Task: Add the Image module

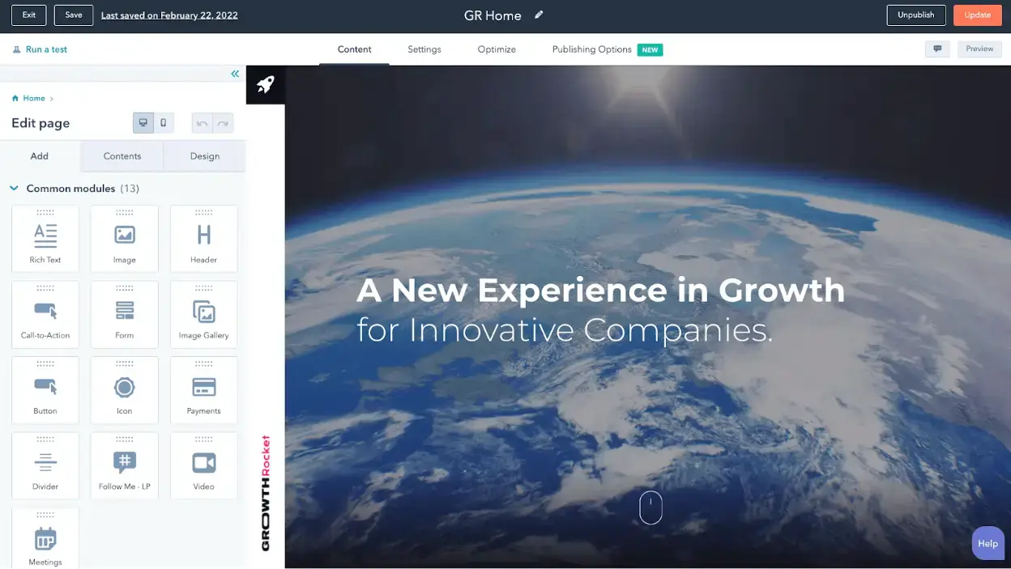Action: tap(124, 238)
